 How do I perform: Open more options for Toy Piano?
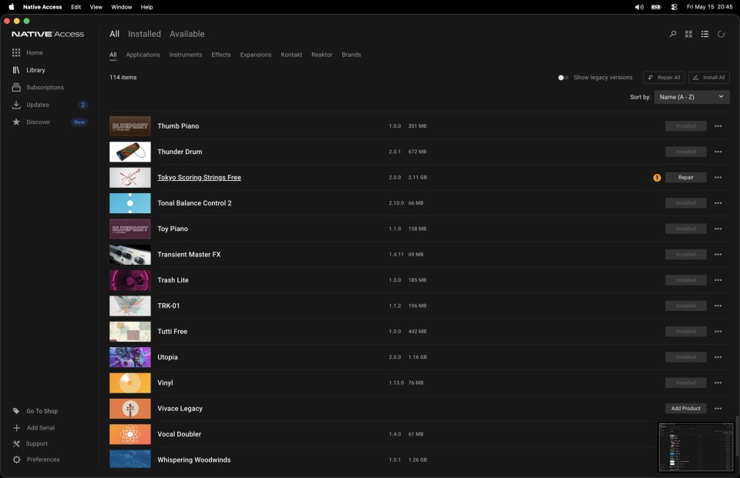pyautogui.click(x=718, y=229)
